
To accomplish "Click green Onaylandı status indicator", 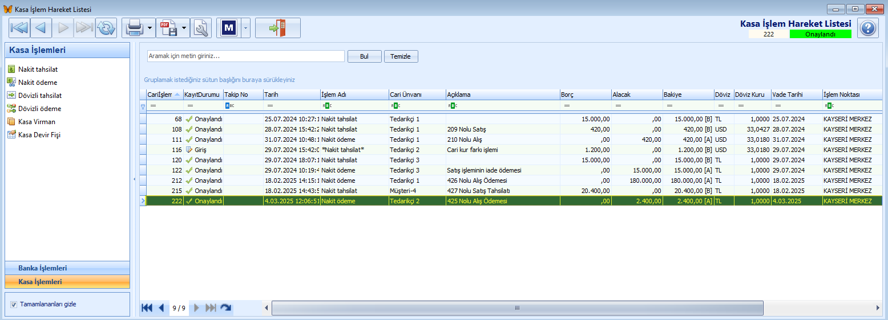I will click(x=820, y=34).
